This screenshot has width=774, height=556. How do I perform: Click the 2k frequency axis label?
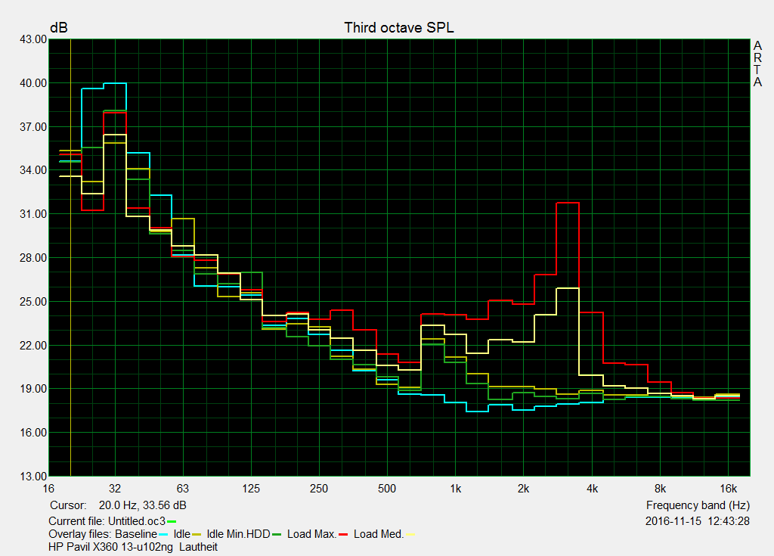[x=523, y=489]
